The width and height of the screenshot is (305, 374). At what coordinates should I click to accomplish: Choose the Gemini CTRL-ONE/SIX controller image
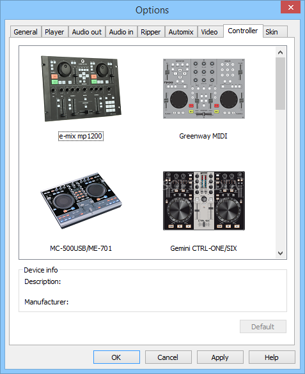click(203, 200)
